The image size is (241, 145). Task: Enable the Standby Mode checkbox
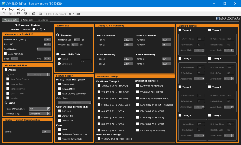click(x=59, y=84)
